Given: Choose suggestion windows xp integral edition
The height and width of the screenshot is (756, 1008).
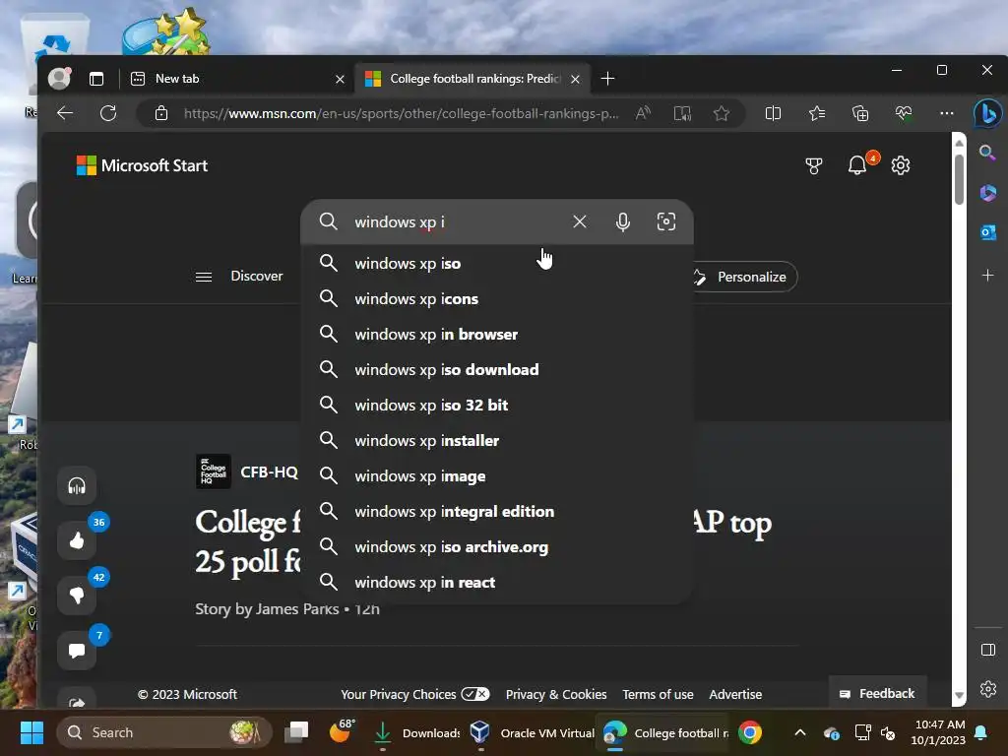Looking at the screenshot, I should (x=496, y=512).
